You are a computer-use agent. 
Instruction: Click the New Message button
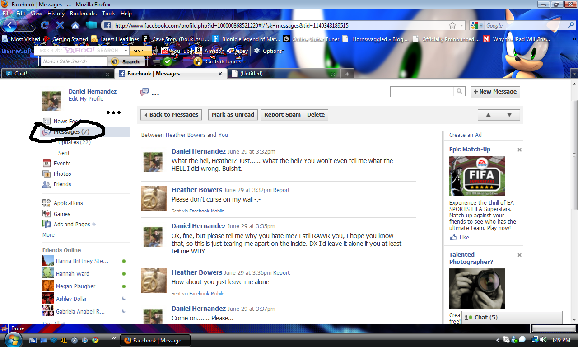(x=495, y=92)
